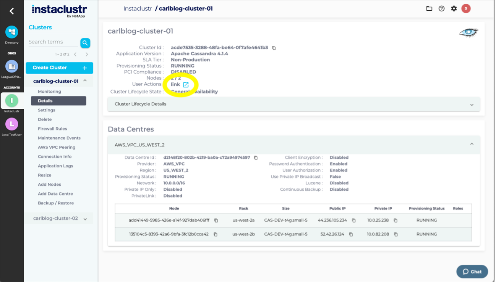Focus the Search terms input field

[x=53, y=42]
